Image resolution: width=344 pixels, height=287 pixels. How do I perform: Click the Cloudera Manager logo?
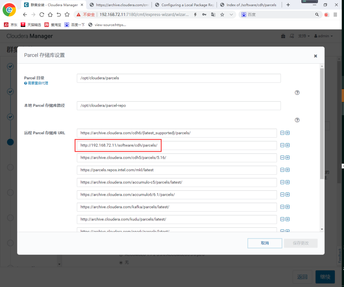(x=30, y=36)
